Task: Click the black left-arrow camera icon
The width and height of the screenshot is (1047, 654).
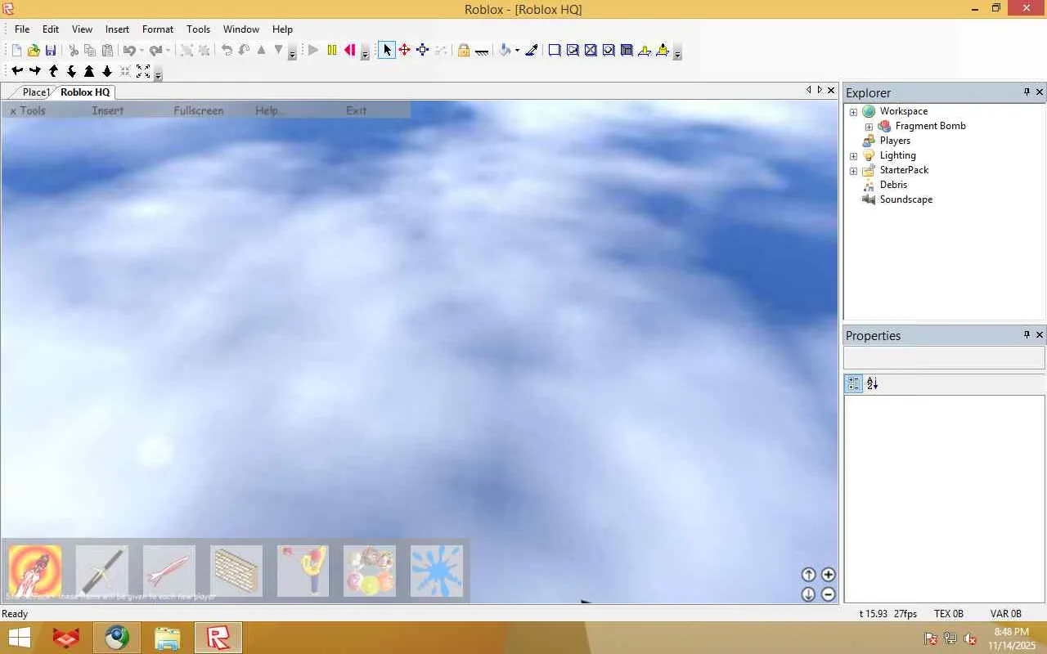Action: (x=17, y=72)
